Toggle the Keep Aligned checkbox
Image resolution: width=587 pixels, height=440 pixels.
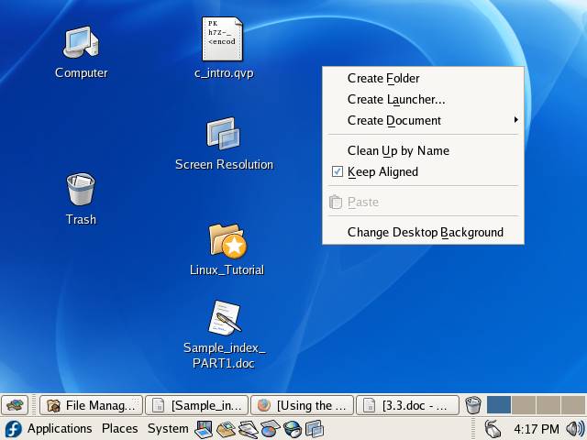click(x=338, y=171)
